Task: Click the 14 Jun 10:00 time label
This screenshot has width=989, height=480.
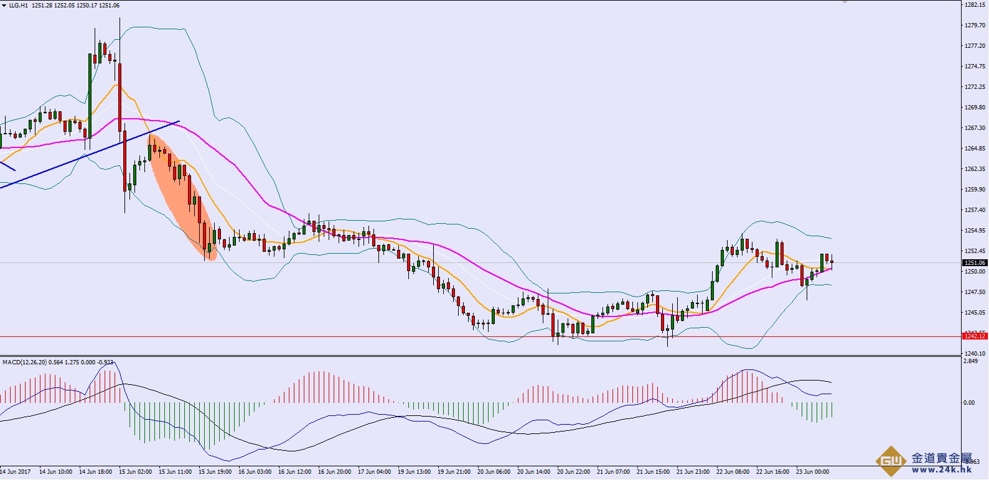Action: [x=55, y=472]
